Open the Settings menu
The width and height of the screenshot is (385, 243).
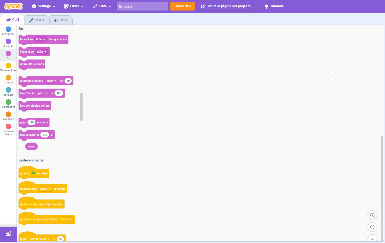pos(43,6)
